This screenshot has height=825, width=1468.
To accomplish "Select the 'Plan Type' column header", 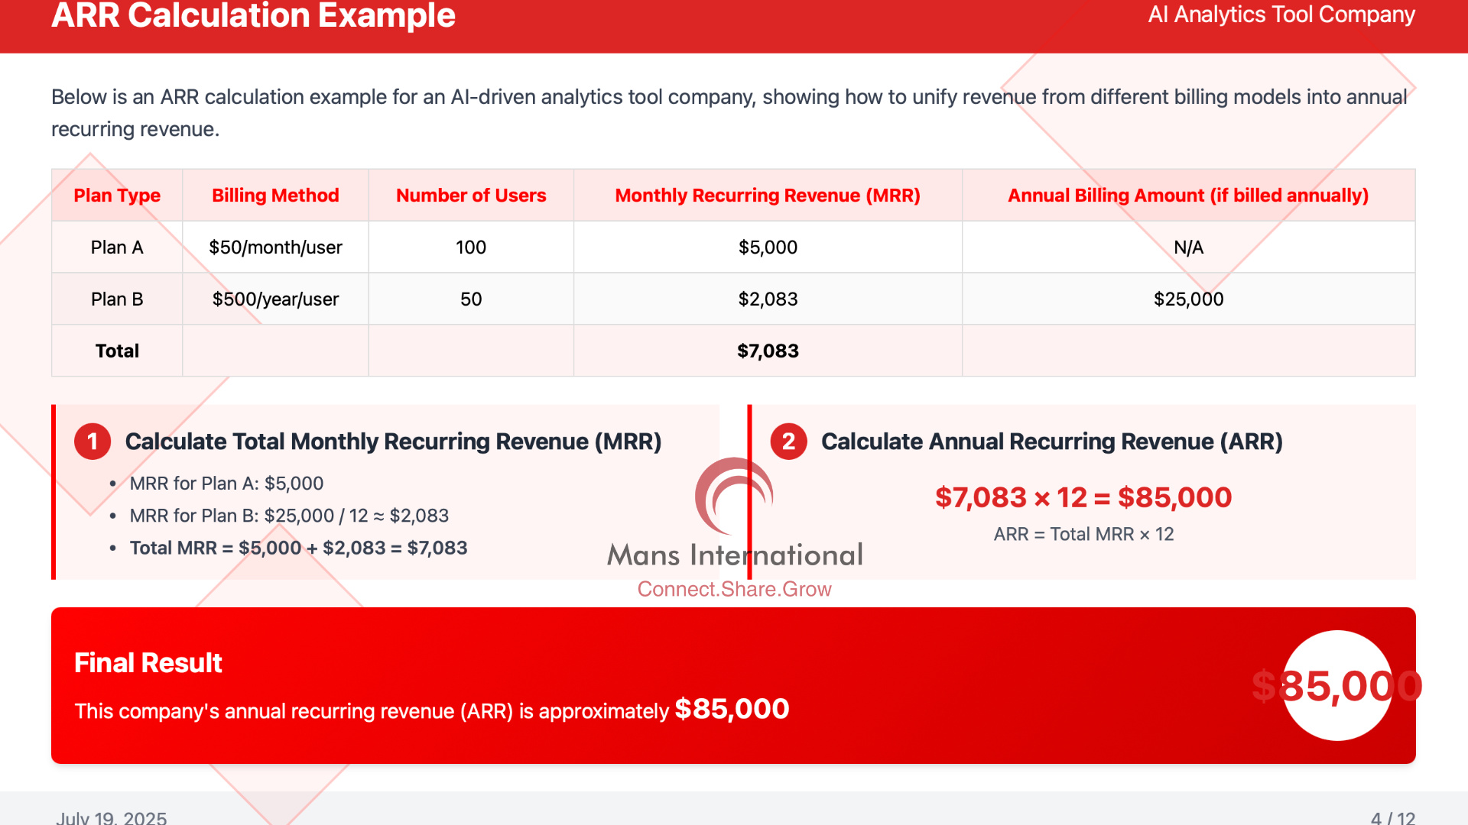I will 117,196.
